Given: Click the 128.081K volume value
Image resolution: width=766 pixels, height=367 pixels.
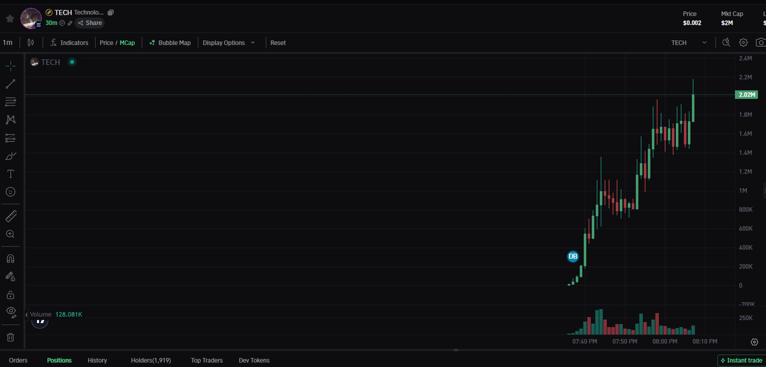Looking at the screenshot, I should [x=69, y=314].
